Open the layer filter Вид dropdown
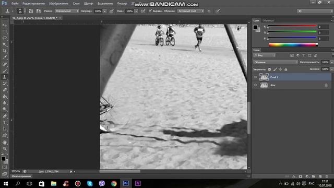This screenshot has width=334, height=188. tap(265, 55)
